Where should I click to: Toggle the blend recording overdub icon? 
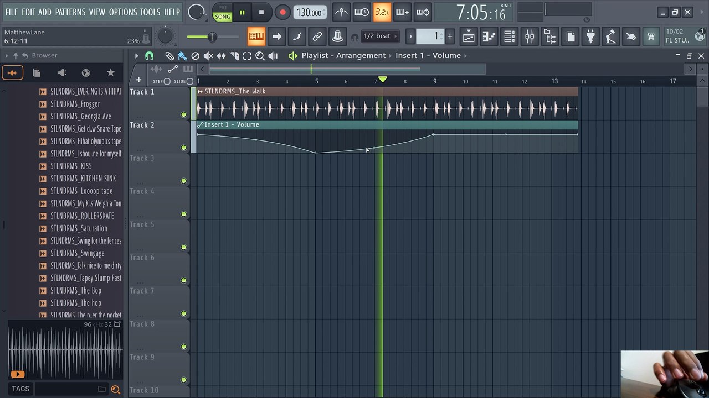tap(403, 12)
